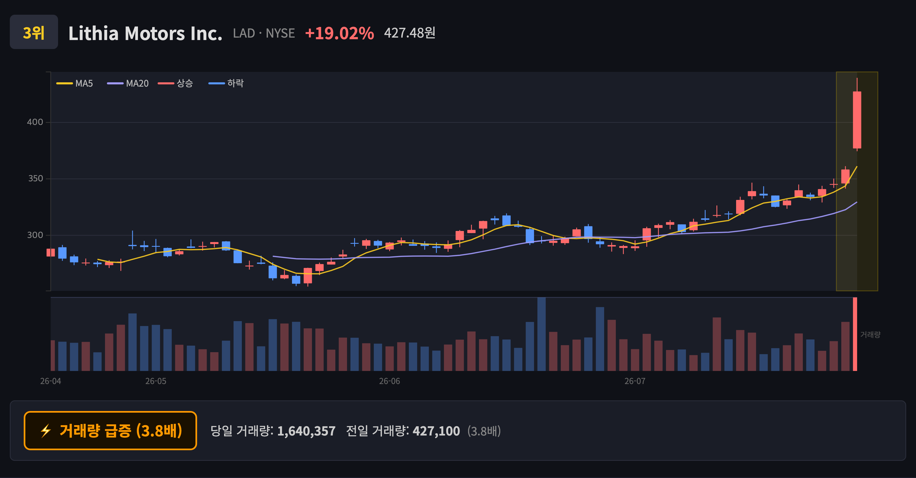Click the red 상승 legend line swatch
The height and width of the screenshot is (478, 916).
tap(166, 83)
